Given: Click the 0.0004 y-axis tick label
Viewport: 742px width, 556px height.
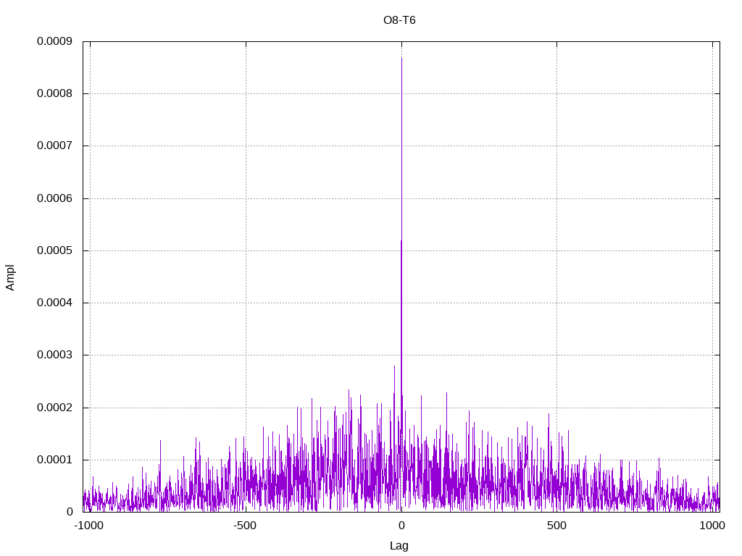Looking at the screenshot, I should (x=54, y=303).
